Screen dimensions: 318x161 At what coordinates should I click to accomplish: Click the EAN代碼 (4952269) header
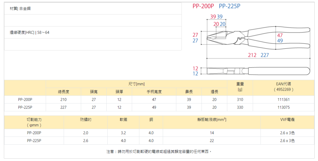click(283, 88)
